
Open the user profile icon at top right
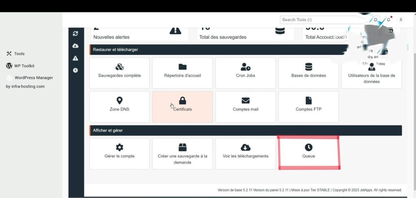pos(401,20)
